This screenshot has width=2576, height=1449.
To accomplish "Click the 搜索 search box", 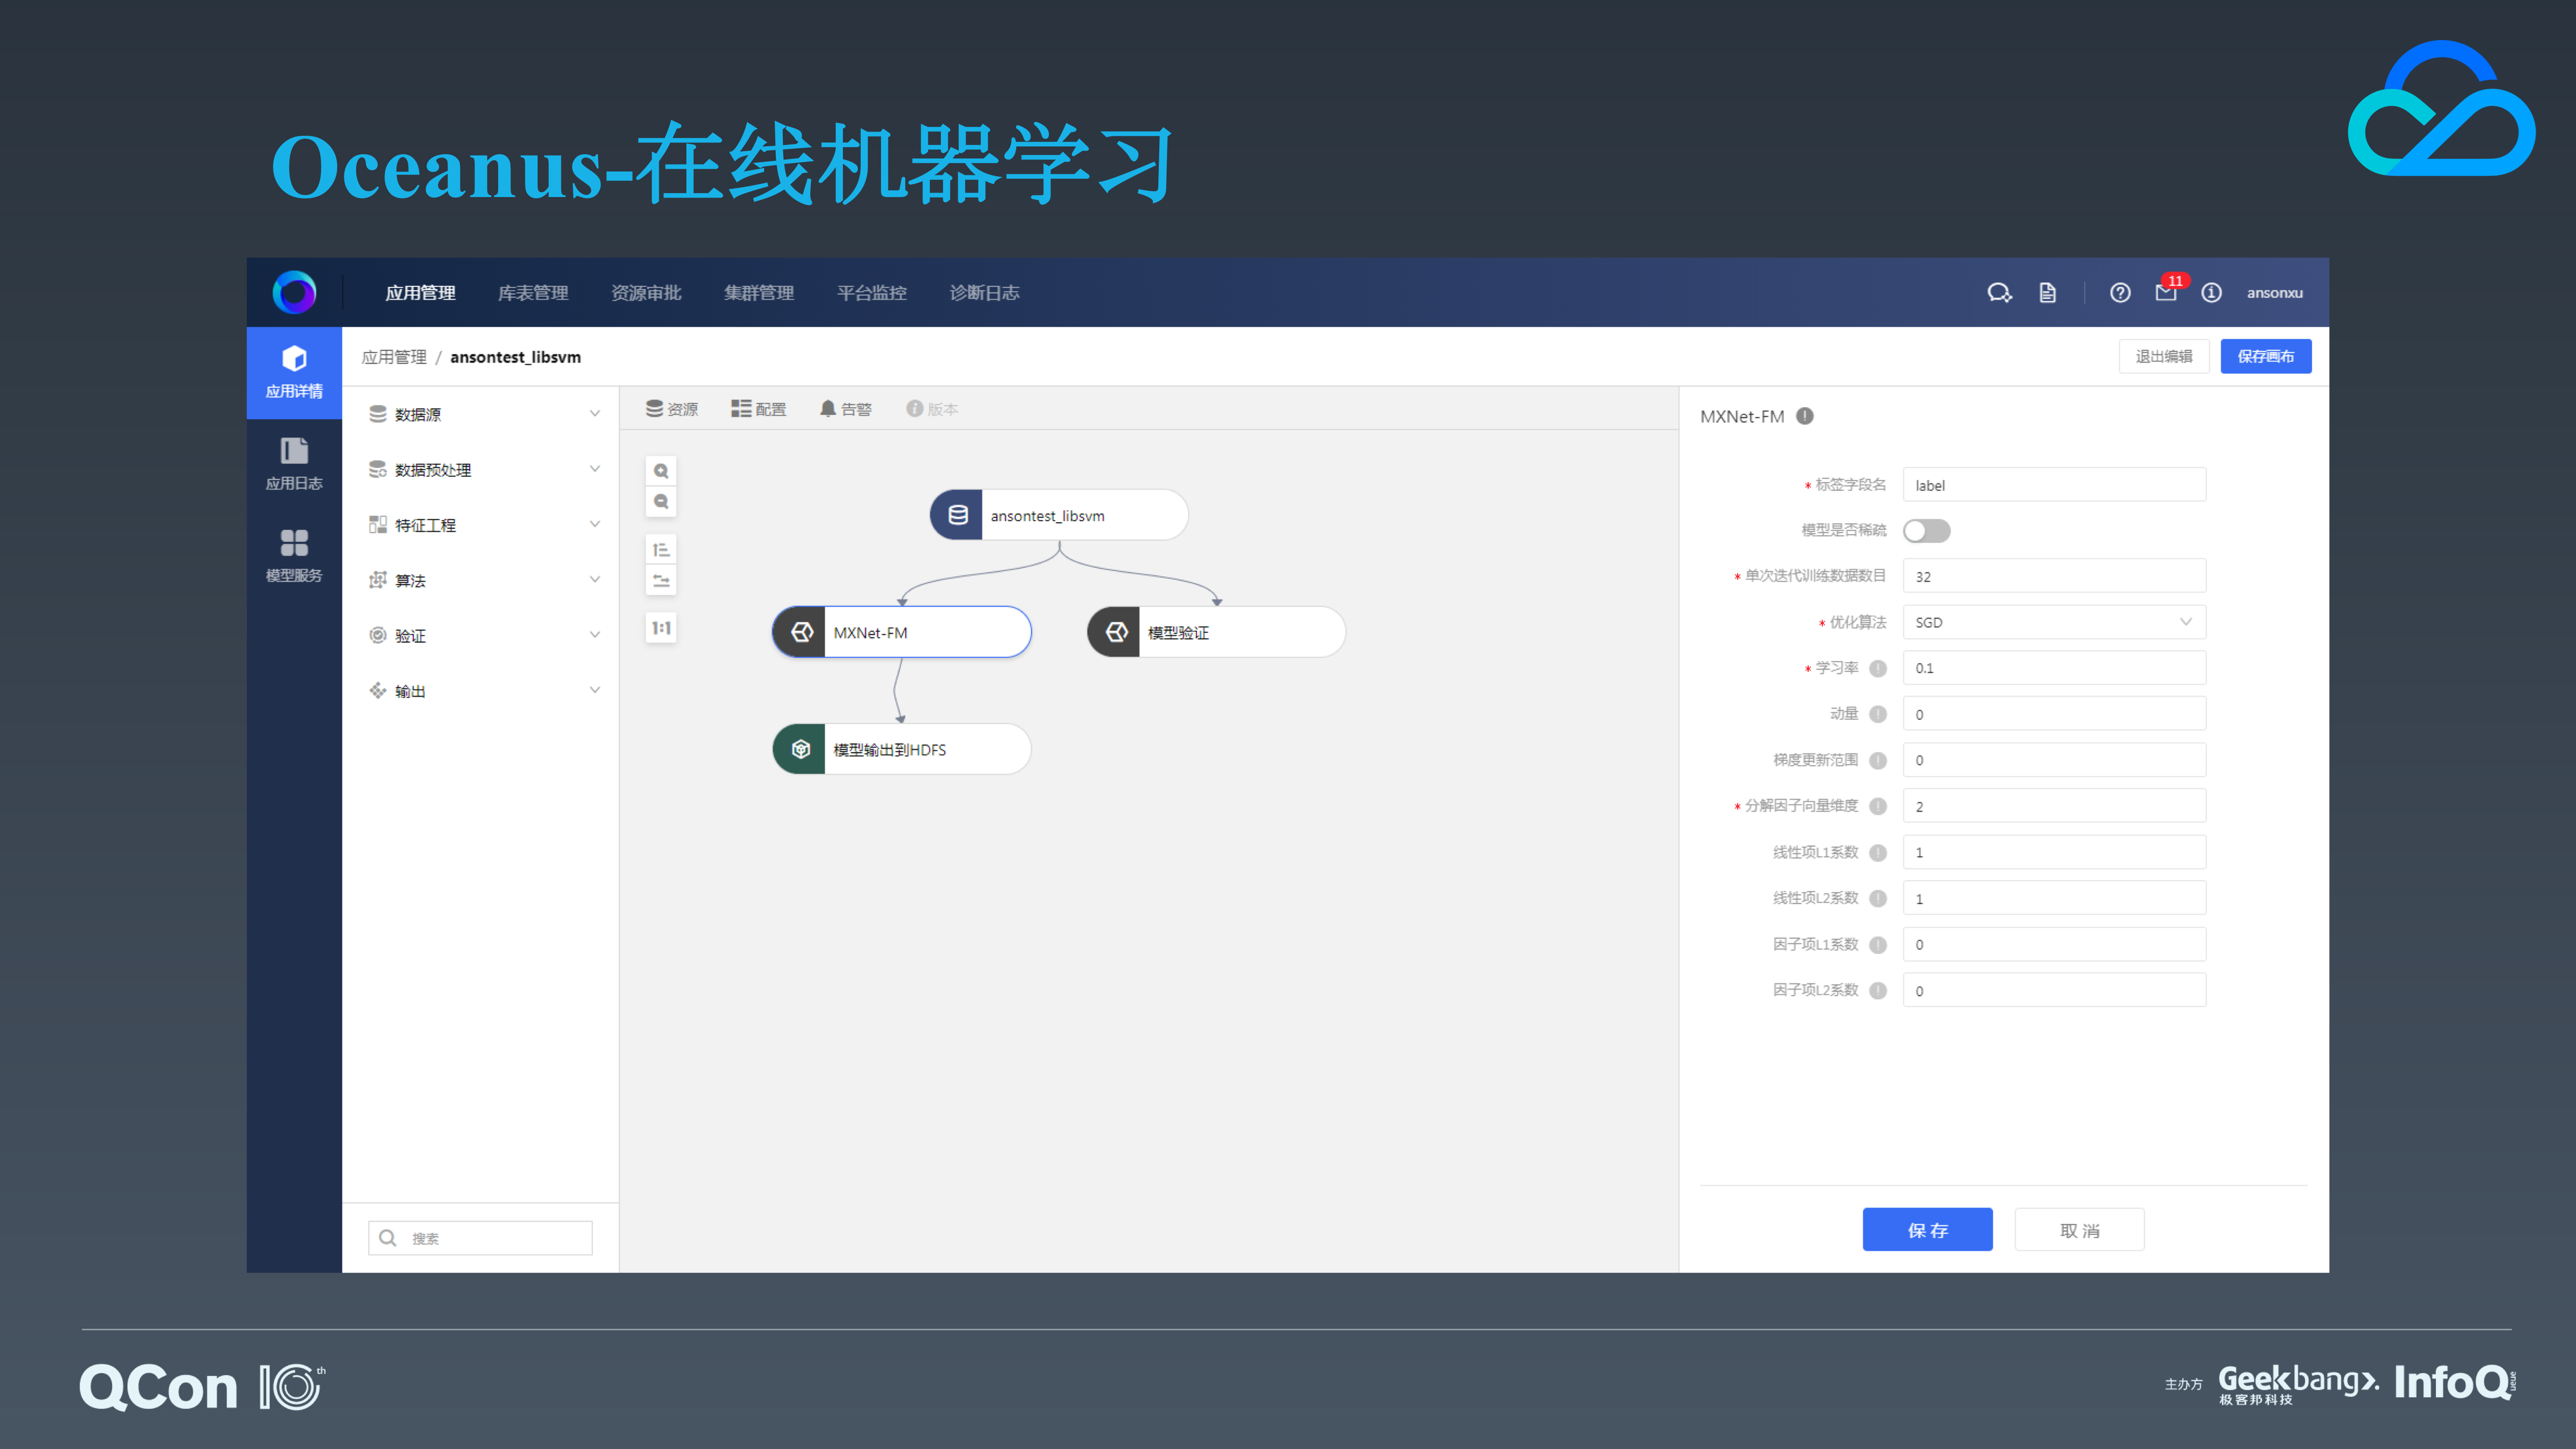I will (480, 1238).
